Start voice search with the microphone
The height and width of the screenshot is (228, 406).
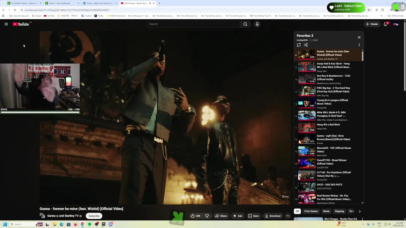click(x=257, y=24)
